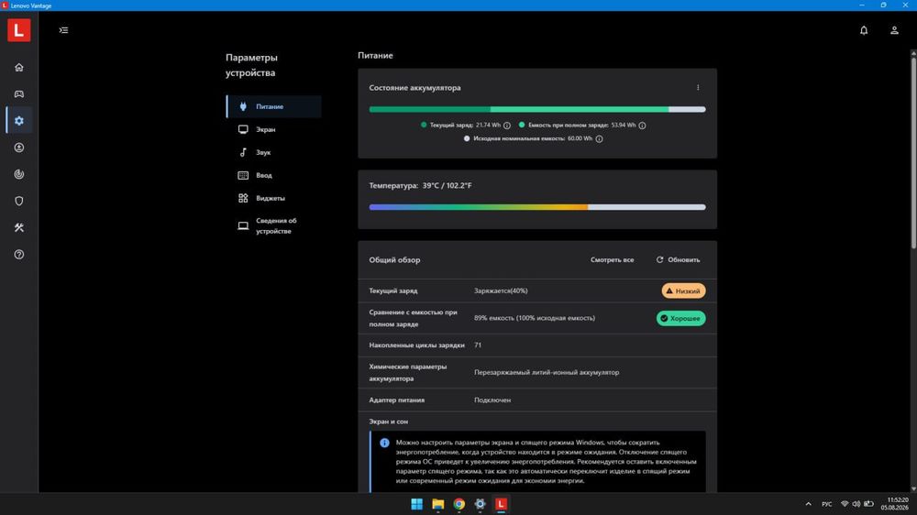This screenshot has height=515, width=917.
Task: Show info for Текущий заряд 21.74 Wh
Action: click(507, 126)
